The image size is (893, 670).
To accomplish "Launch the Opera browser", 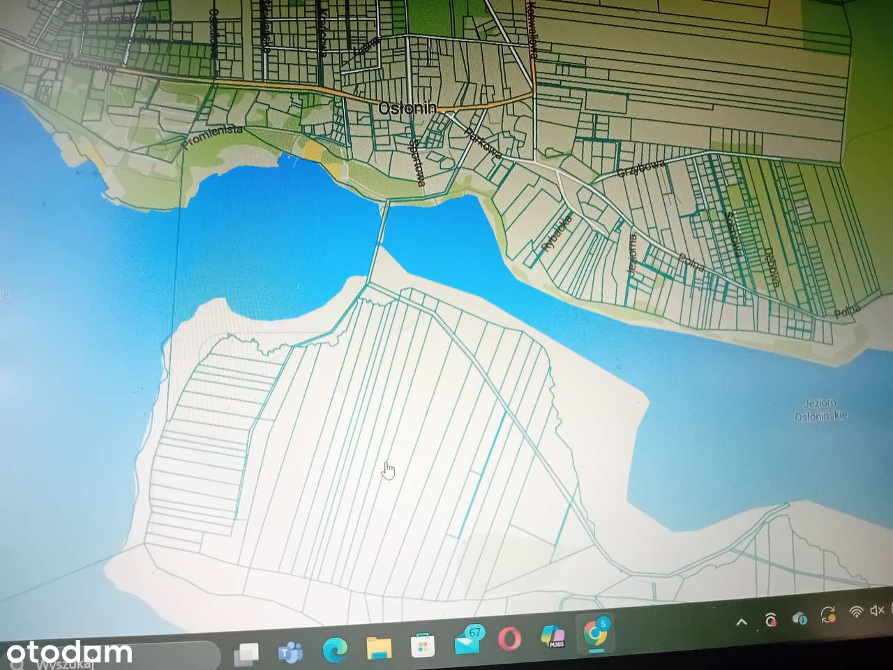I will [x=510, y=638].
